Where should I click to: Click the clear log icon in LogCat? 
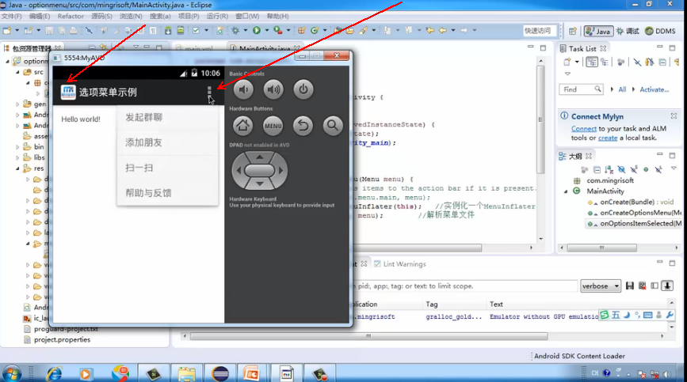point(643,286)
